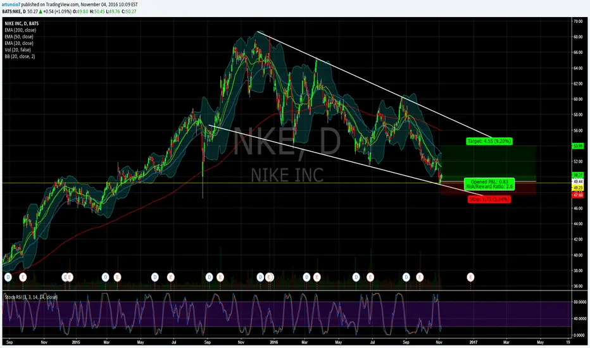590x348 pixels.
Task: Select the EMA (200, close) indicator legend
Action: pyautogui.click(x=20, y=30)
